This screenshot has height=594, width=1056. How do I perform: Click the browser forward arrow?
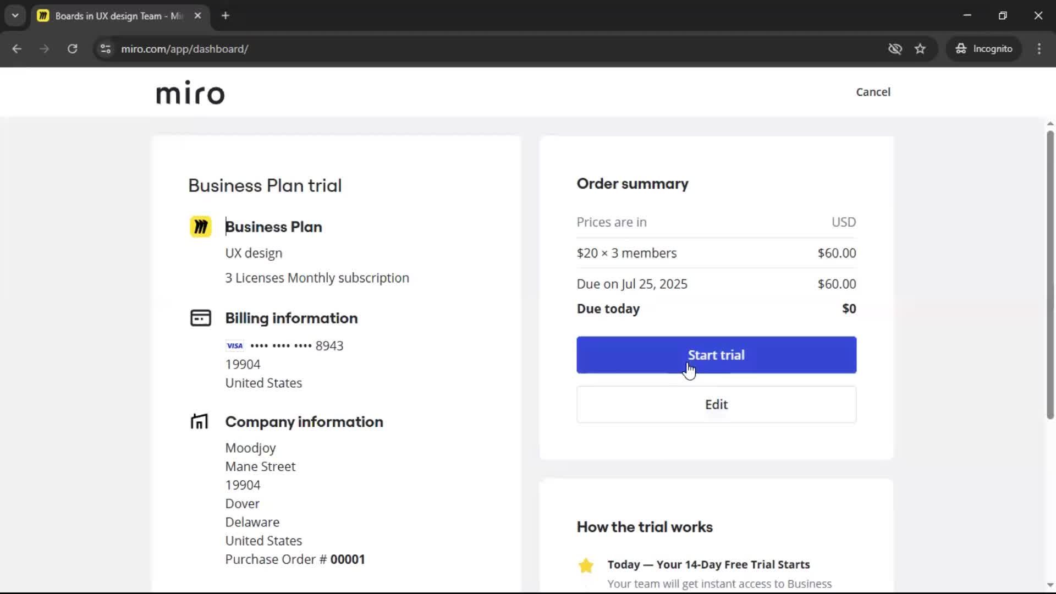tap(45, 49)
